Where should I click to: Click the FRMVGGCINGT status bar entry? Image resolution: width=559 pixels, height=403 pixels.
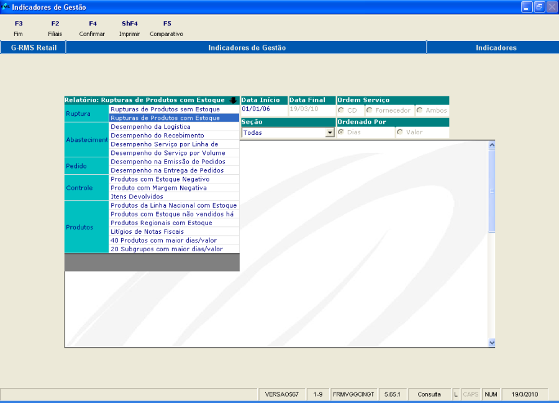(x=353, y=394)
